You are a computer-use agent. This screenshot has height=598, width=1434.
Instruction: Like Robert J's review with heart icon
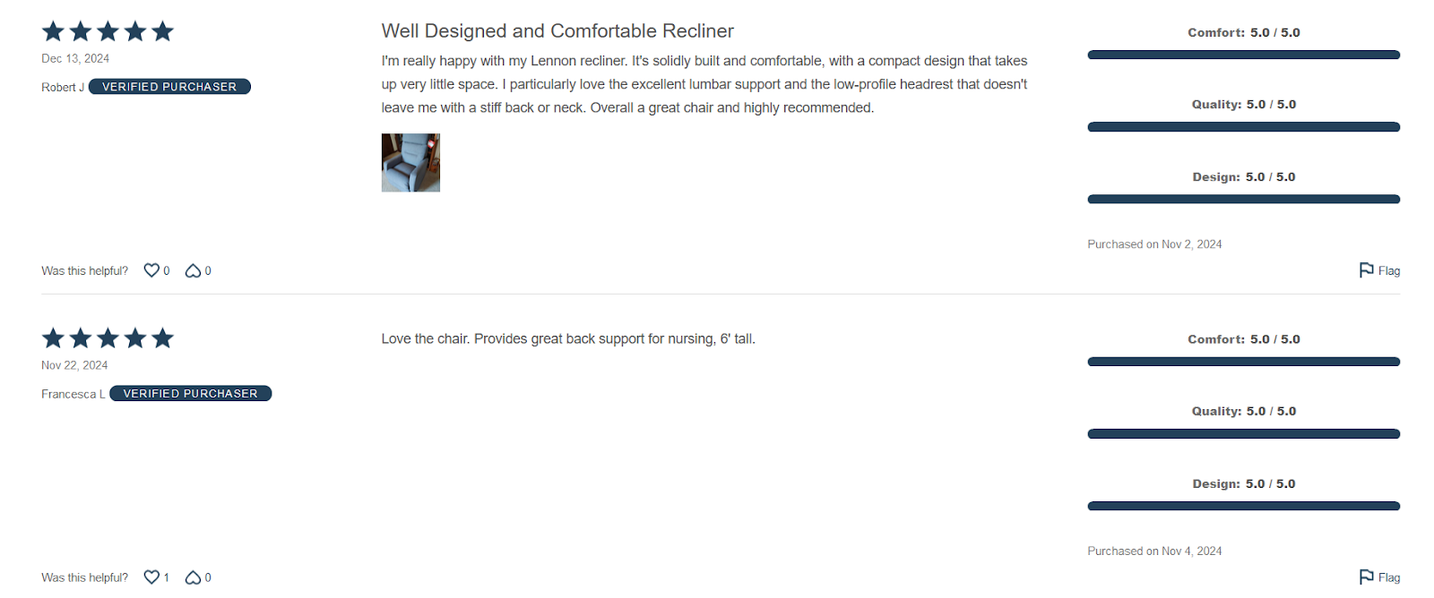pos(151,270)
